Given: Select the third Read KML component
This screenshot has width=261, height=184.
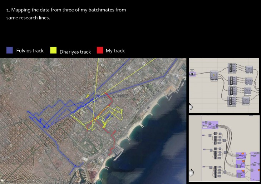Looking at the screenshot, I should [x=231, y=91].
